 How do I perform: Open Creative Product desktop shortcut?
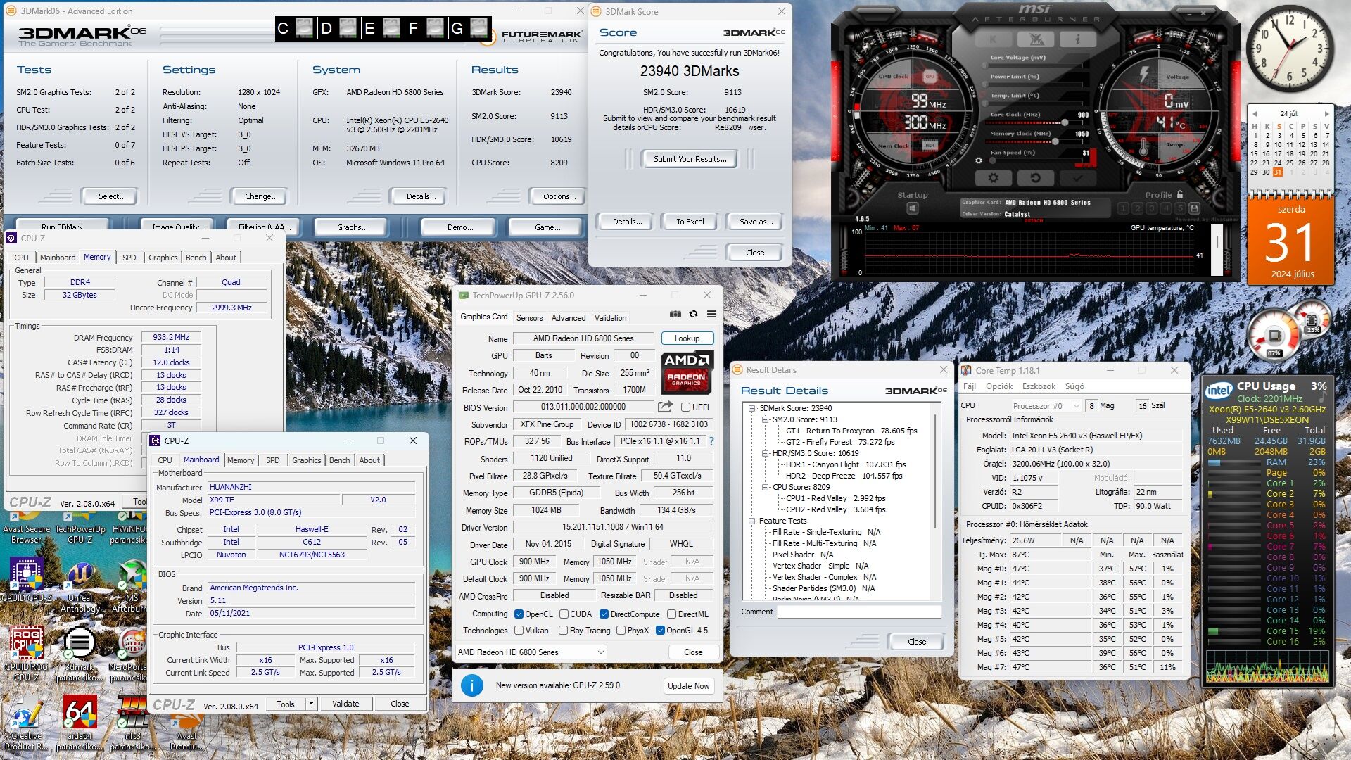click(27, 723)
